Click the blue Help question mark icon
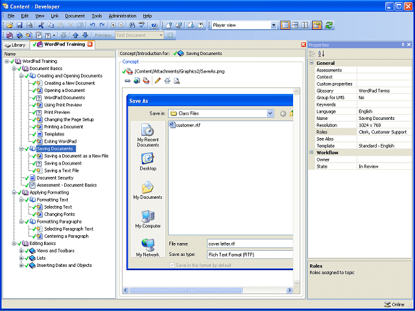The image size is (415, 311). [x=154, y=25]
